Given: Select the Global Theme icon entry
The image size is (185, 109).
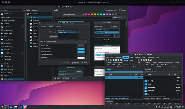Looking at the screenshot, I should pyautogui.click(x=28, y=14).
